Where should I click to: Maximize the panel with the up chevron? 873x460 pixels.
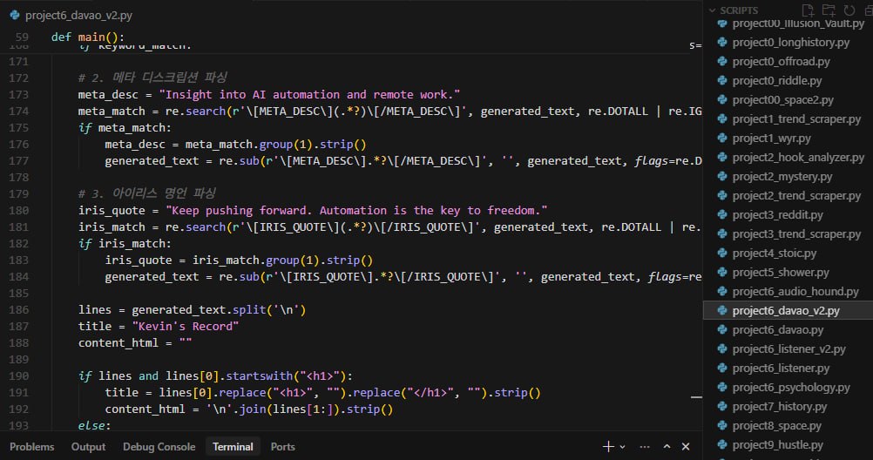click(667, 447)
